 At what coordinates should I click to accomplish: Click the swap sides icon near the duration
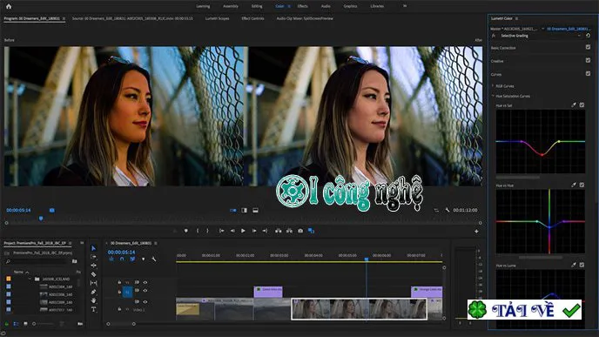pyautogui.click(x=436, y=210)
